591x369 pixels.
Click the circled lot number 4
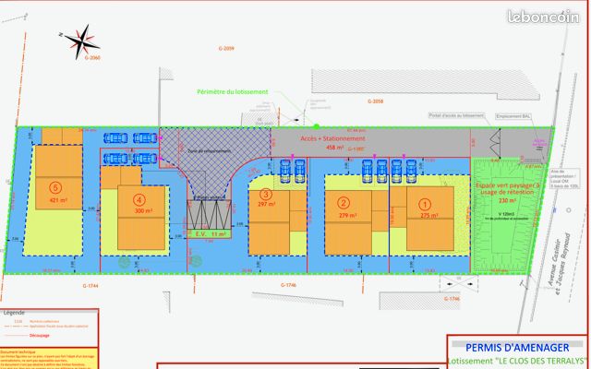(x=139, y=200)
